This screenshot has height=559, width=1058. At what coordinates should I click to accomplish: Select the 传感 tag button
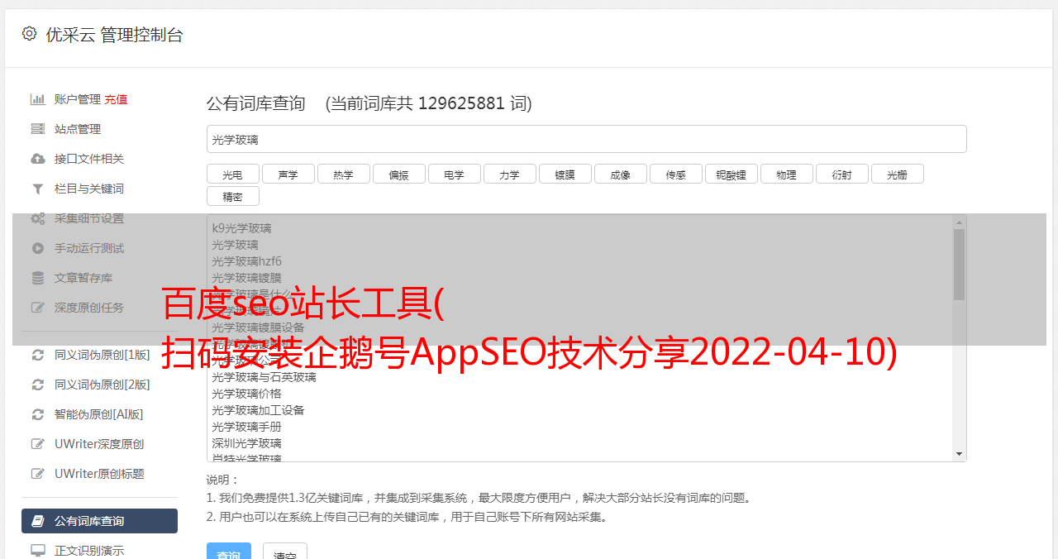tap(675, 174)
